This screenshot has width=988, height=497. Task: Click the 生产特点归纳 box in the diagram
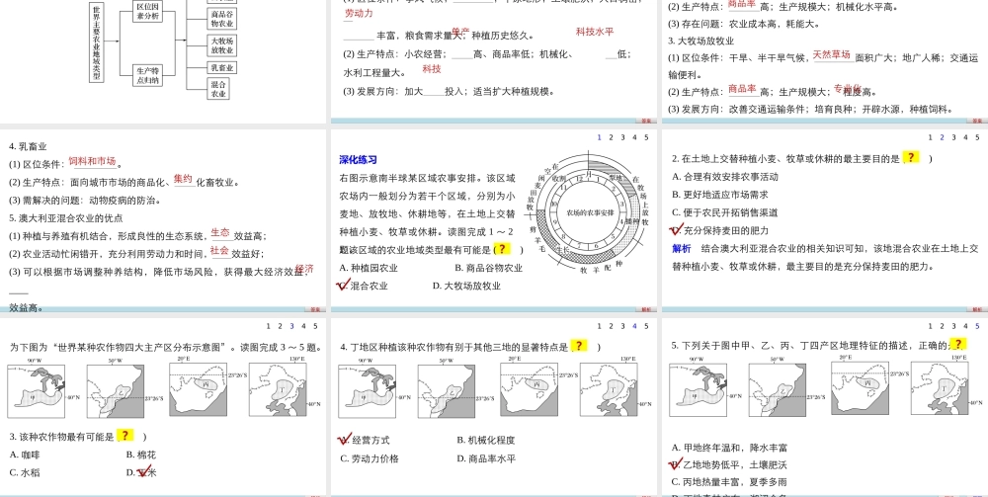coord(147,75)
